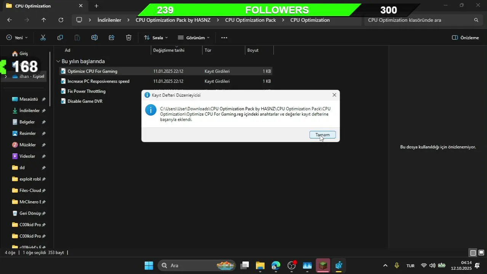This screenshot has height=274, width=487.
Task: Open Task View on the taskbar
Action: 245,266
